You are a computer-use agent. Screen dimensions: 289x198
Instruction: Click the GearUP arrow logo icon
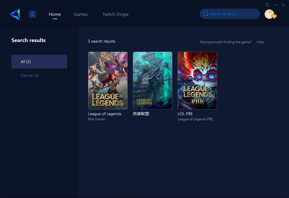click(15, 14)
